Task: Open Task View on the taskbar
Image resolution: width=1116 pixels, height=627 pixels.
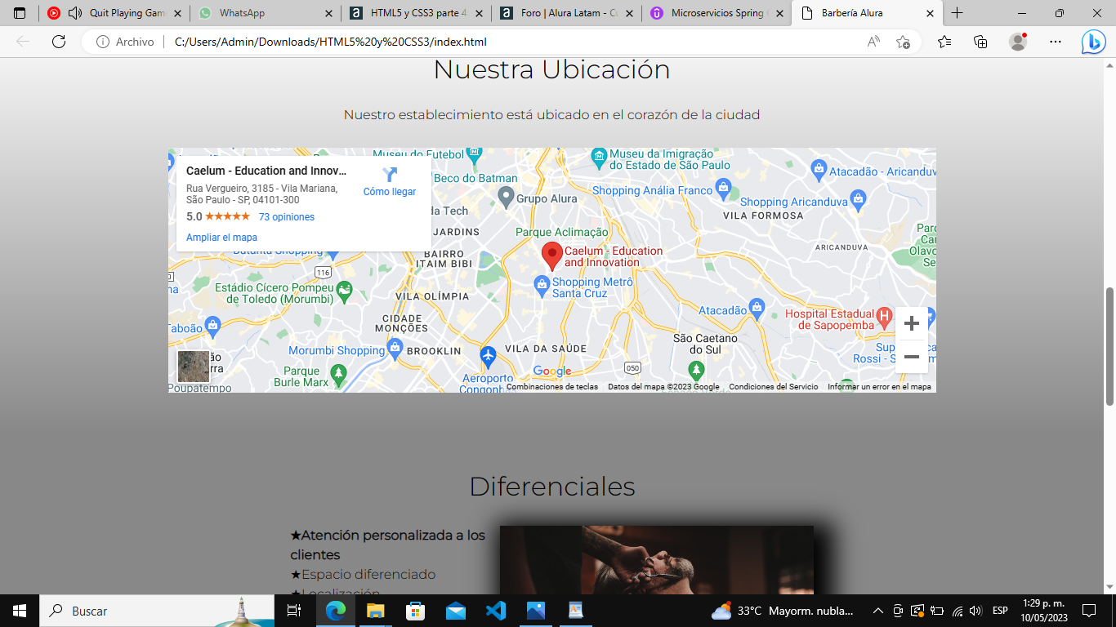Action: pyautogui.click(x=294, y=611)
